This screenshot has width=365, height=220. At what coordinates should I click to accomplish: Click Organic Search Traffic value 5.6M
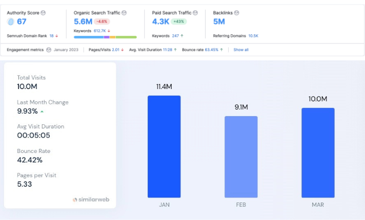[x=83, y=21]
